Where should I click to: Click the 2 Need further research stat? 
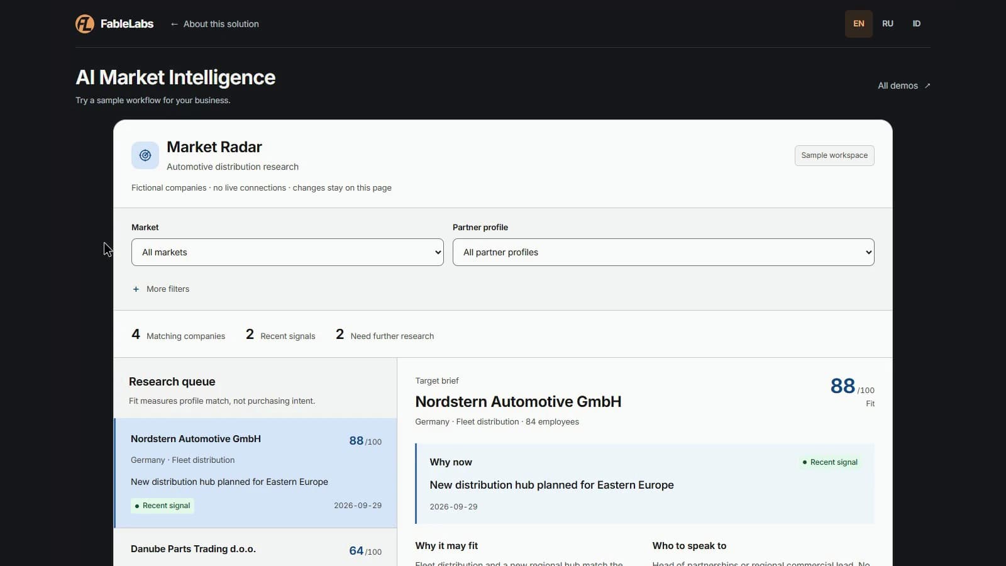click(x=385, y=335)
